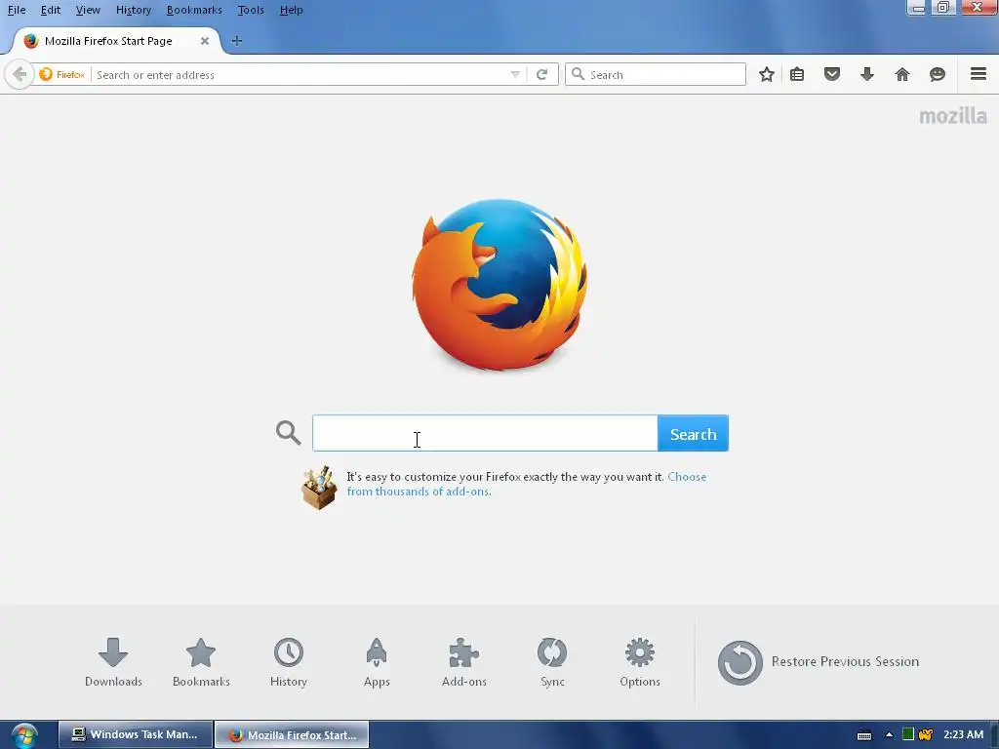Click the magnifier in the toolbar search box

578,74
